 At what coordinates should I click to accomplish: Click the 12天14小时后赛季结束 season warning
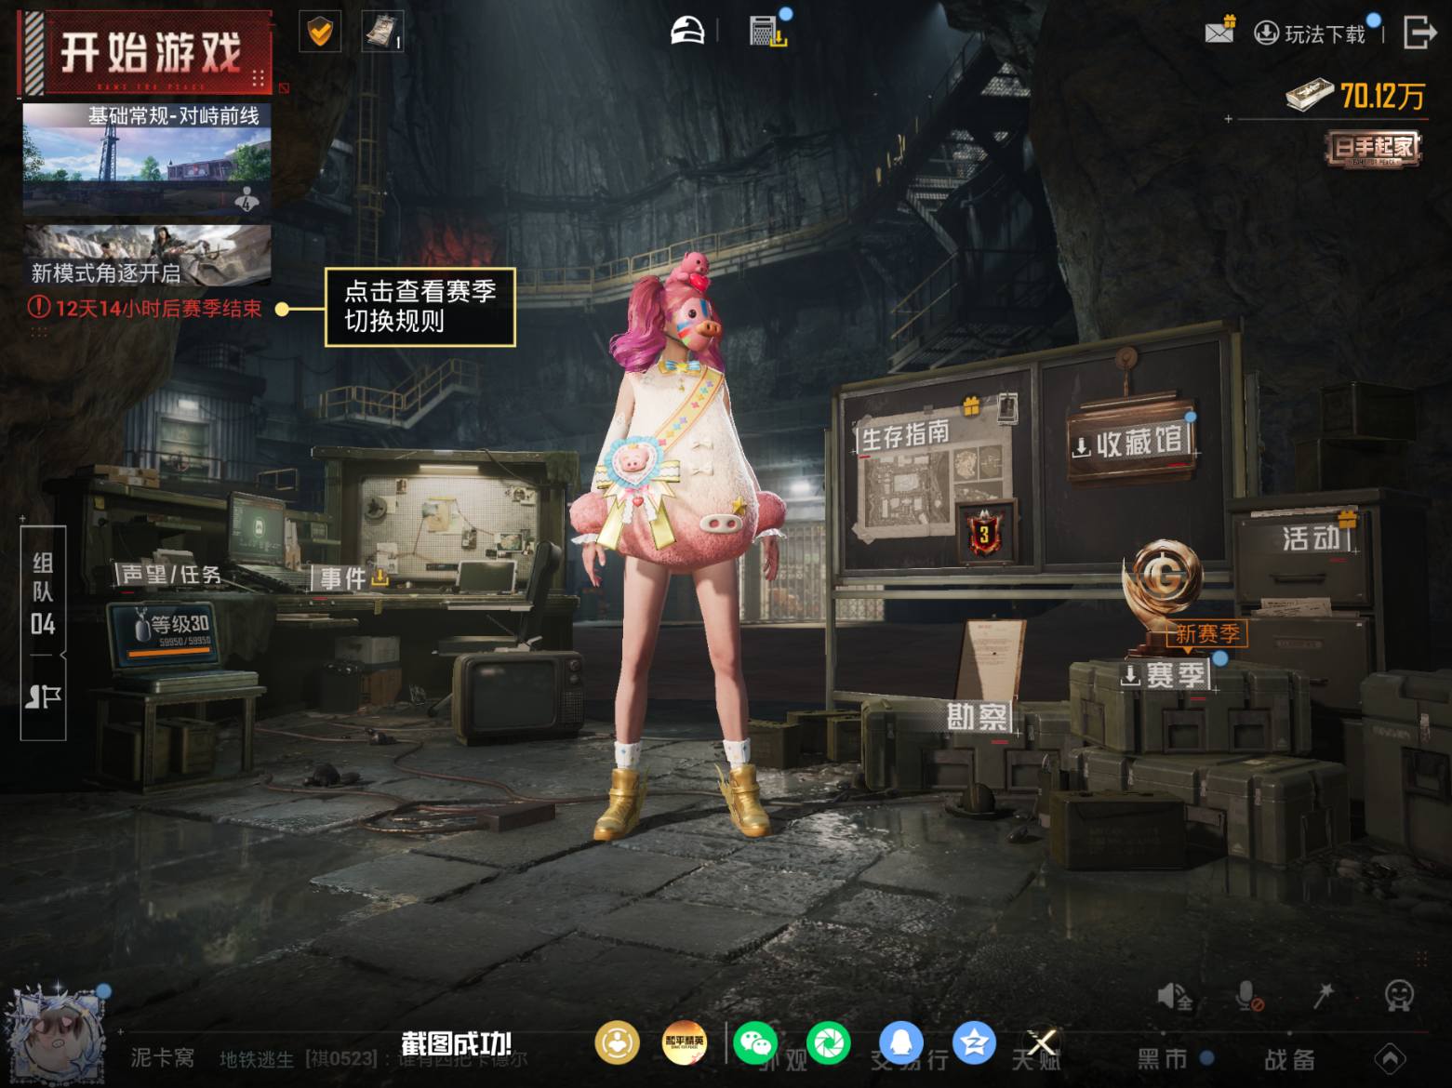[x=145, y=308]
